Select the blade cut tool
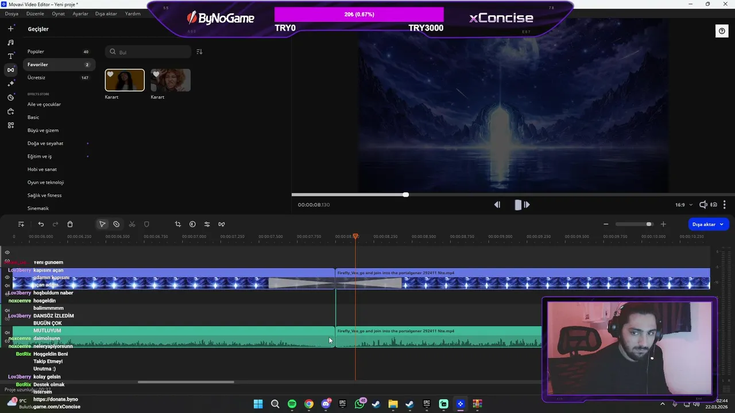 pos(117,224)
